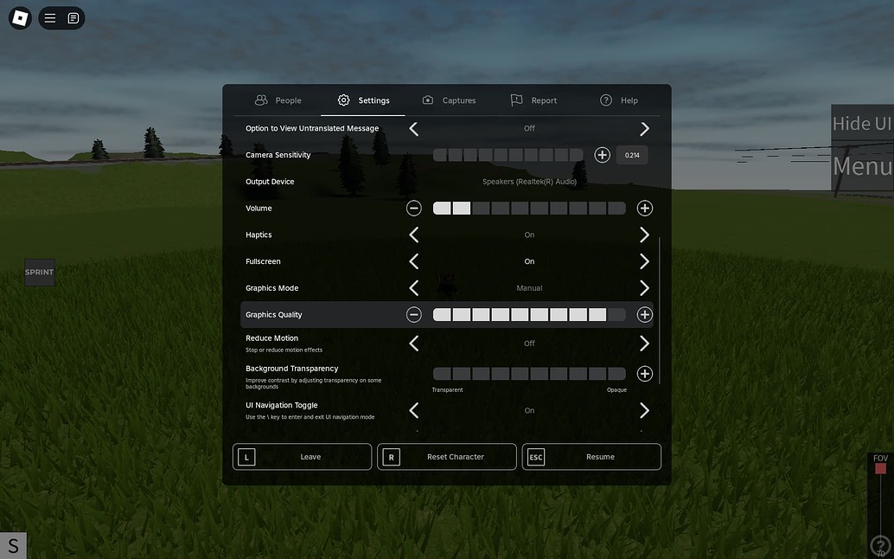Image resolution: width=894 pixels, height=559 pixels.
Task: Click the Report flag icon
Action: (516, 100)
